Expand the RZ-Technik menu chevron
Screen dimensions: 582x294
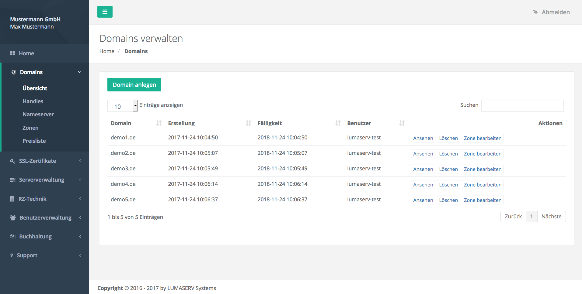click(80, 199)
